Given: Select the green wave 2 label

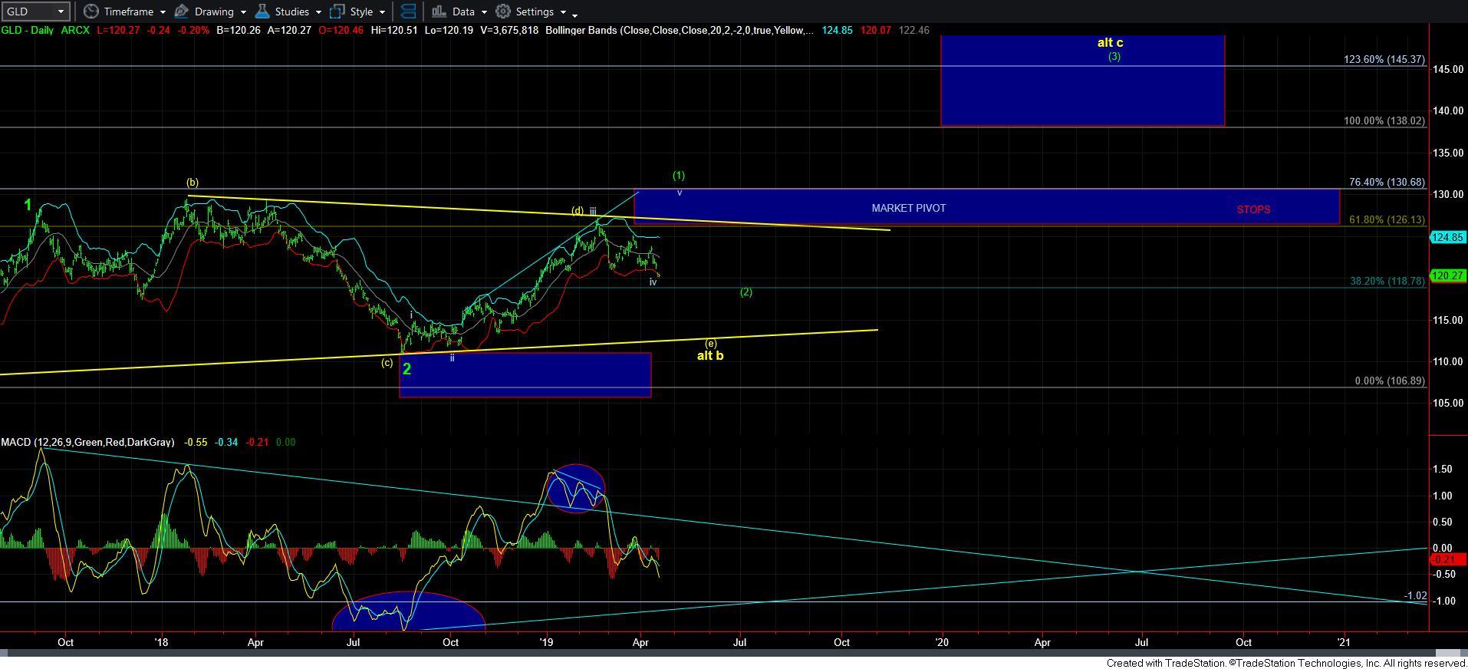Looking at the screenshot, I should pyautogui.click(x=406, y=369).
